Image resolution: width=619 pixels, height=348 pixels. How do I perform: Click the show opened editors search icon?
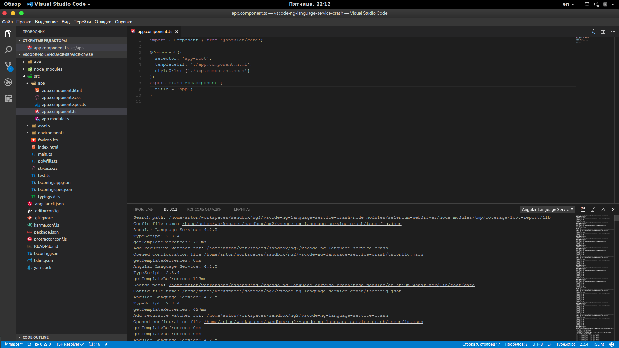(593, 32)
